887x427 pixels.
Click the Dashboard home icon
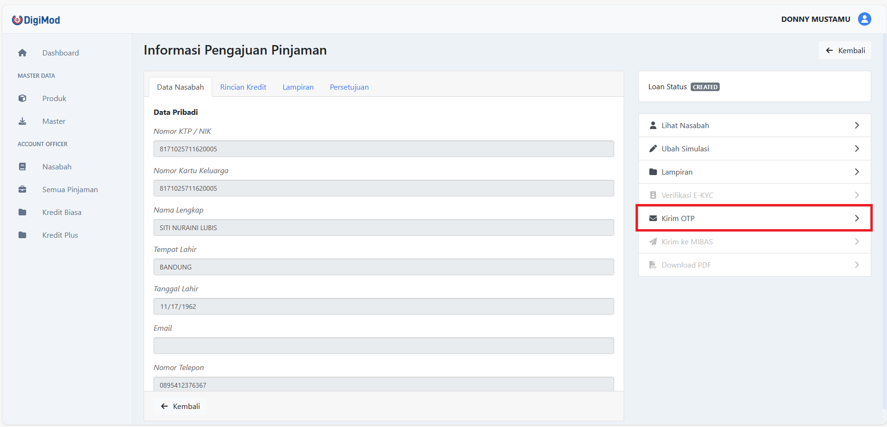coord(22,53)
